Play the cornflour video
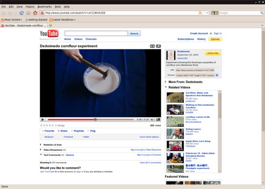This screenshot has width=265, height=189. pos(42,119)
